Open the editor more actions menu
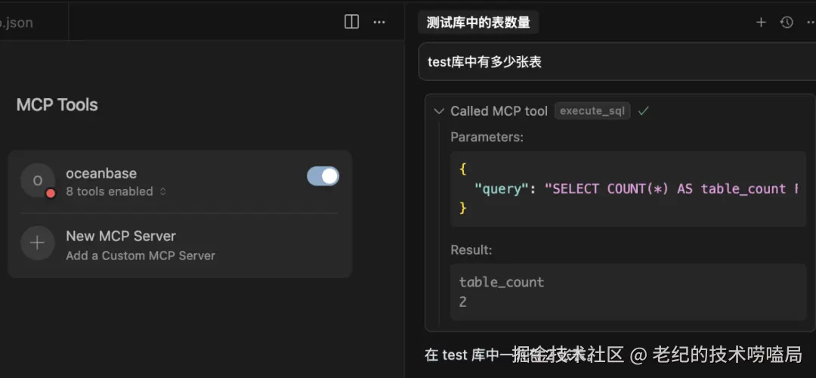This screenshot has width=816, height=378. (x=379, y=22)
